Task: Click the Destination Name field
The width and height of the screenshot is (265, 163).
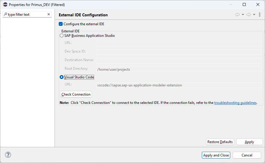Action: 179,61
